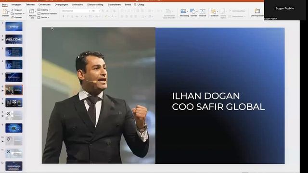Open the font size dropdown
The width and height of the screenshot is (308, 173).
pyautogui.click(x=99, y=11)
